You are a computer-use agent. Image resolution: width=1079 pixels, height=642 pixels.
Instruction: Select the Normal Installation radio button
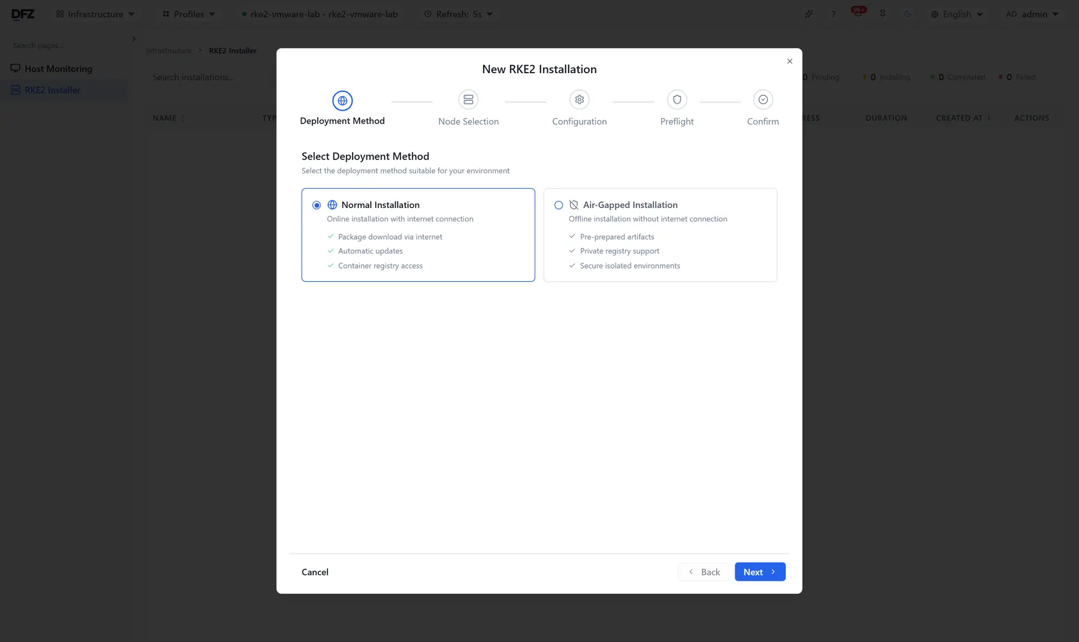(317, 205)
